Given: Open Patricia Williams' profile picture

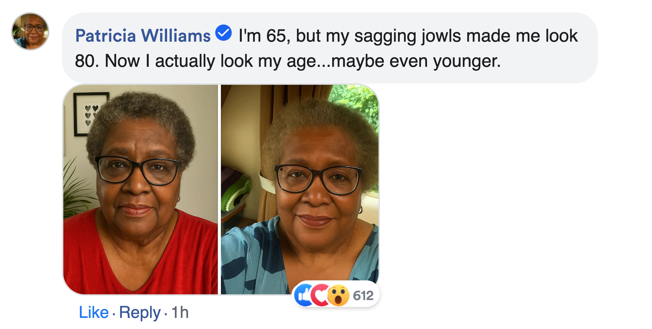Looking at the screenshot, I should [30, 31].
